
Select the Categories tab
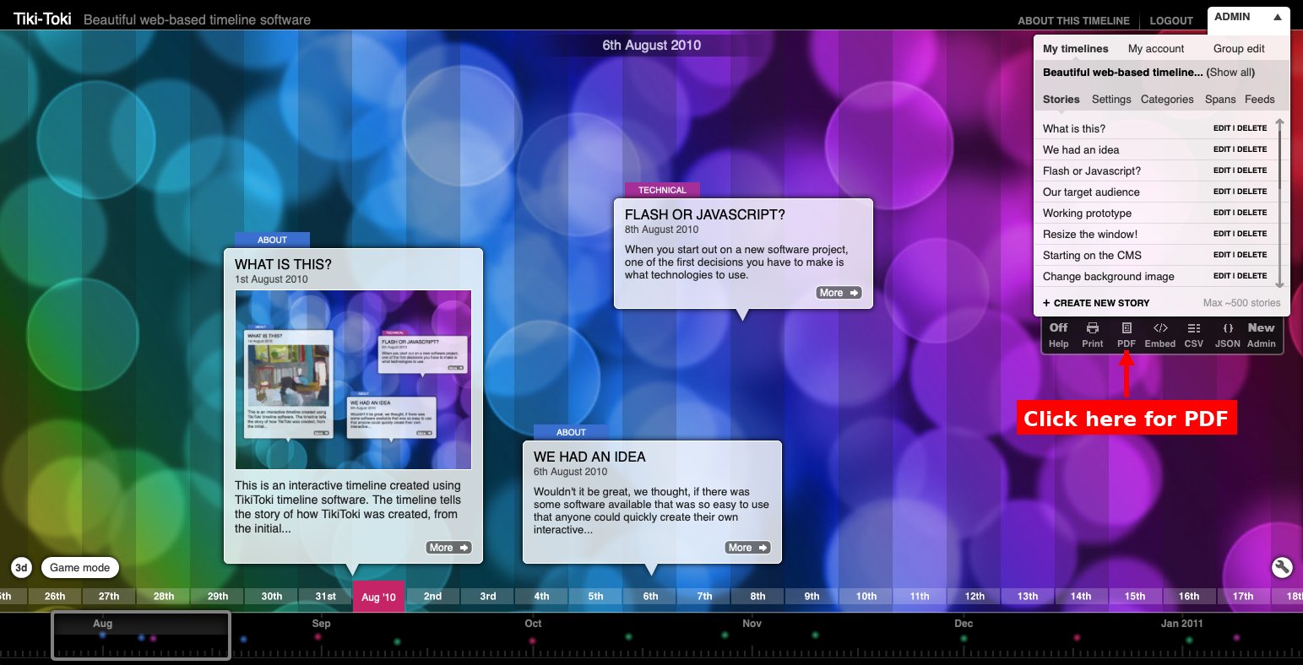1167,100
